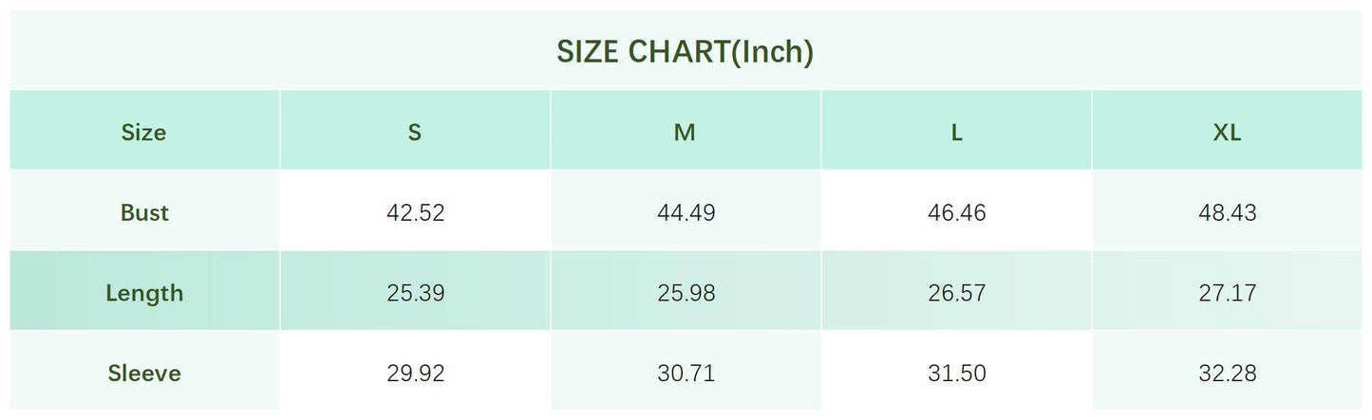Screen dimensions: 1372x420
Task: Click the S column header
Action: pos(415,133)
